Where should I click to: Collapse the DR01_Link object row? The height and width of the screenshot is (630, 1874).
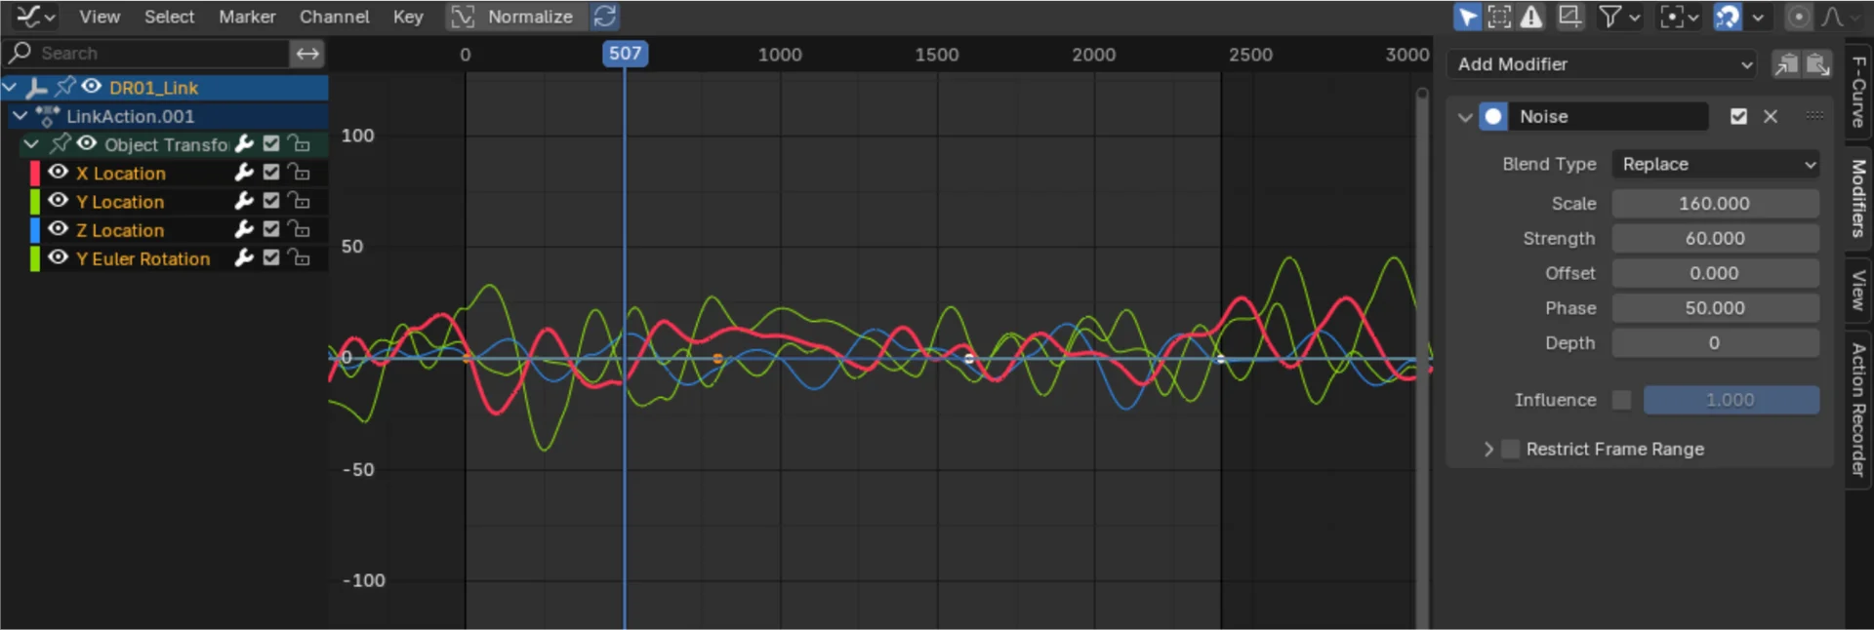pyautogui.click(x=11, y=88)
